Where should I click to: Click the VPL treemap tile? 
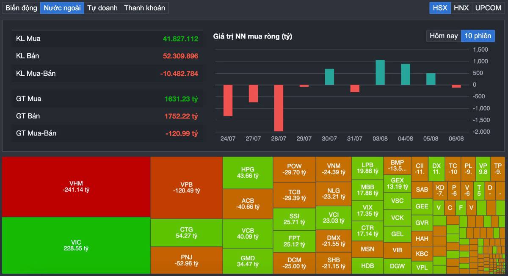pos(422,268)
